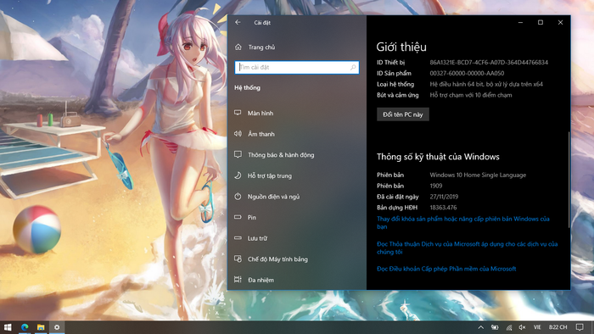Screen dimensions: 594x334
Task: Focus the Tìm cài đặt search box
Action: [x=297, y=67]
